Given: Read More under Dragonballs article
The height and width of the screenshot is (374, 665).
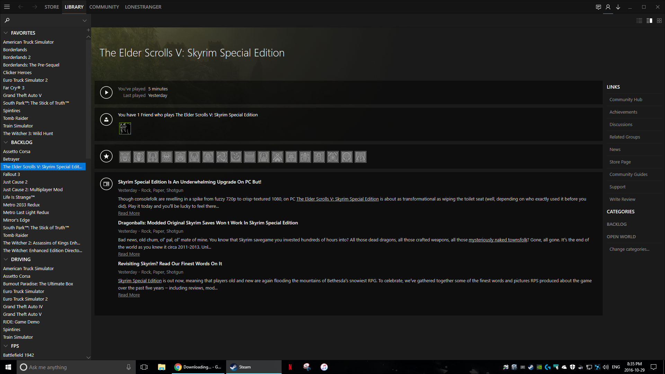Looking at the screenshot, I should (x=129, y=254).
